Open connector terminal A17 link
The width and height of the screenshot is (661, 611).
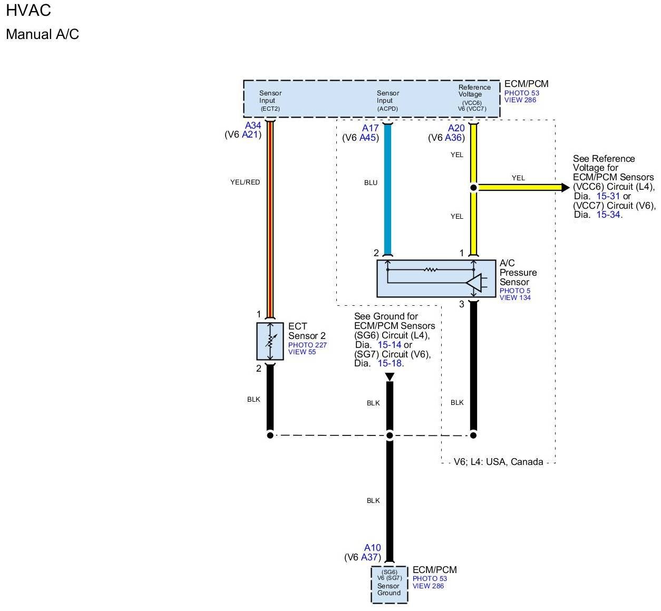pos(370,128)
